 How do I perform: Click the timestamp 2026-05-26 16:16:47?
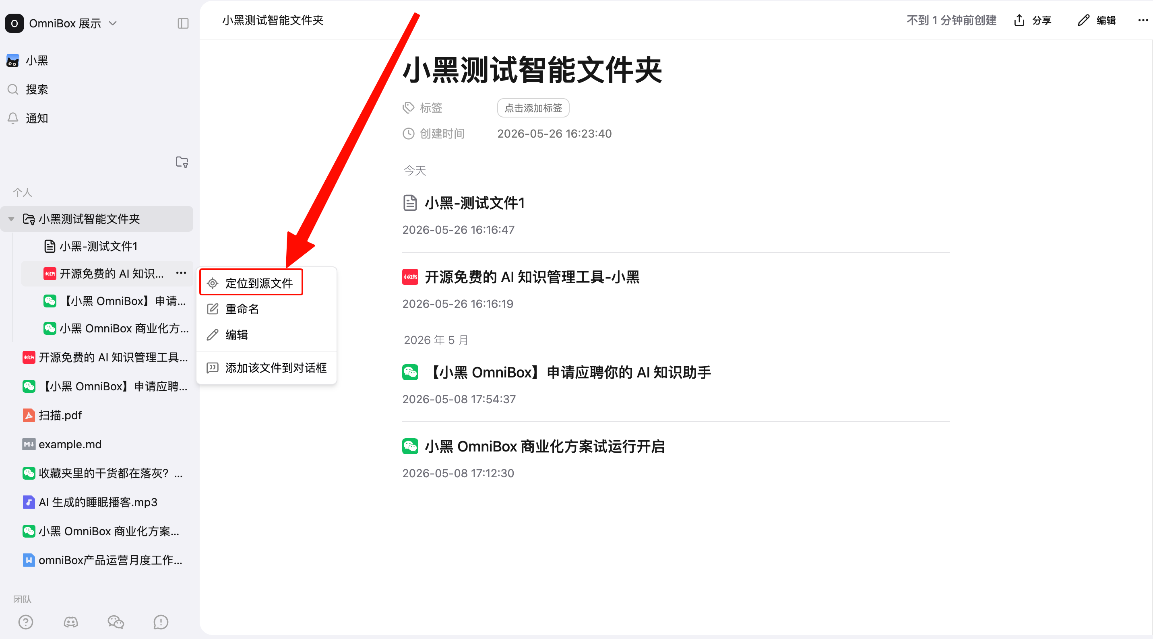pyautogui.click(x=458, y=230)
